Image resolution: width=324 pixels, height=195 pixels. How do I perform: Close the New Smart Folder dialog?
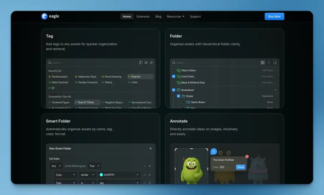click(150, 148)
